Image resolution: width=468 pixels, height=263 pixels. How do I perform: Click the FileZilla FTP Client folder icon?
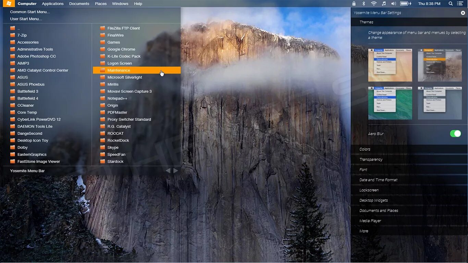coord(102,28)
